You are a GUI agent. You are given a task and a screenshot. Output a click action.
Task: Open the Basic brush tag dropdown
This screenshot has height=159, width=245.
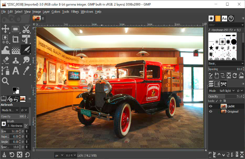tap(226, 63)
